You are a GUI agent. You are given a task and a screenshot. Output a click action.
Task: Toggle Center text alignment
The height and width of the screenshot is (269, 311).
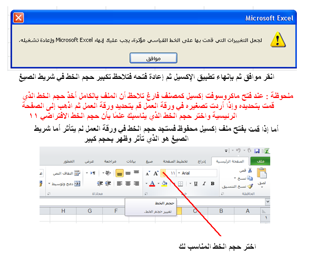tap(128, 183)
